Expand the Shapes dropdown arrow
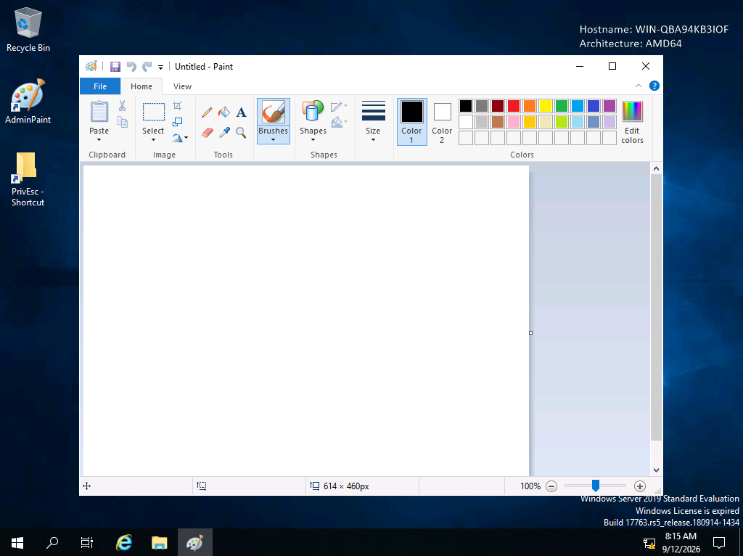The height and width of the screenshot is (556, 743). (313, 140)
